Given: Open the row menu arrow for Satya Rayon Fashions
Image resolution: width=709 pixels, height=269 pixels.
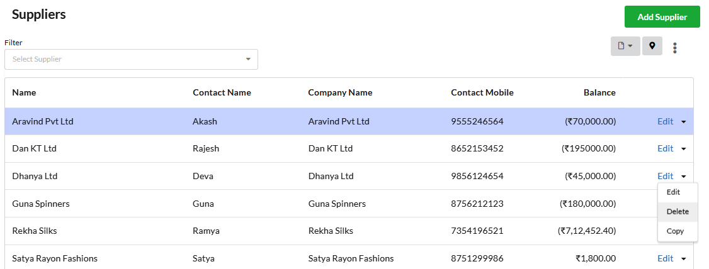Looking at the screenshot, I should (x=683, y=259).
